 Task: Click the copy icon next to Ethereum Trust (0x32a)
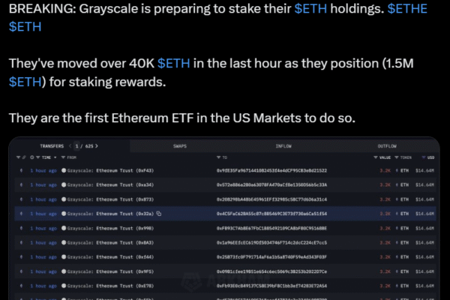click(x=160, y=214)
